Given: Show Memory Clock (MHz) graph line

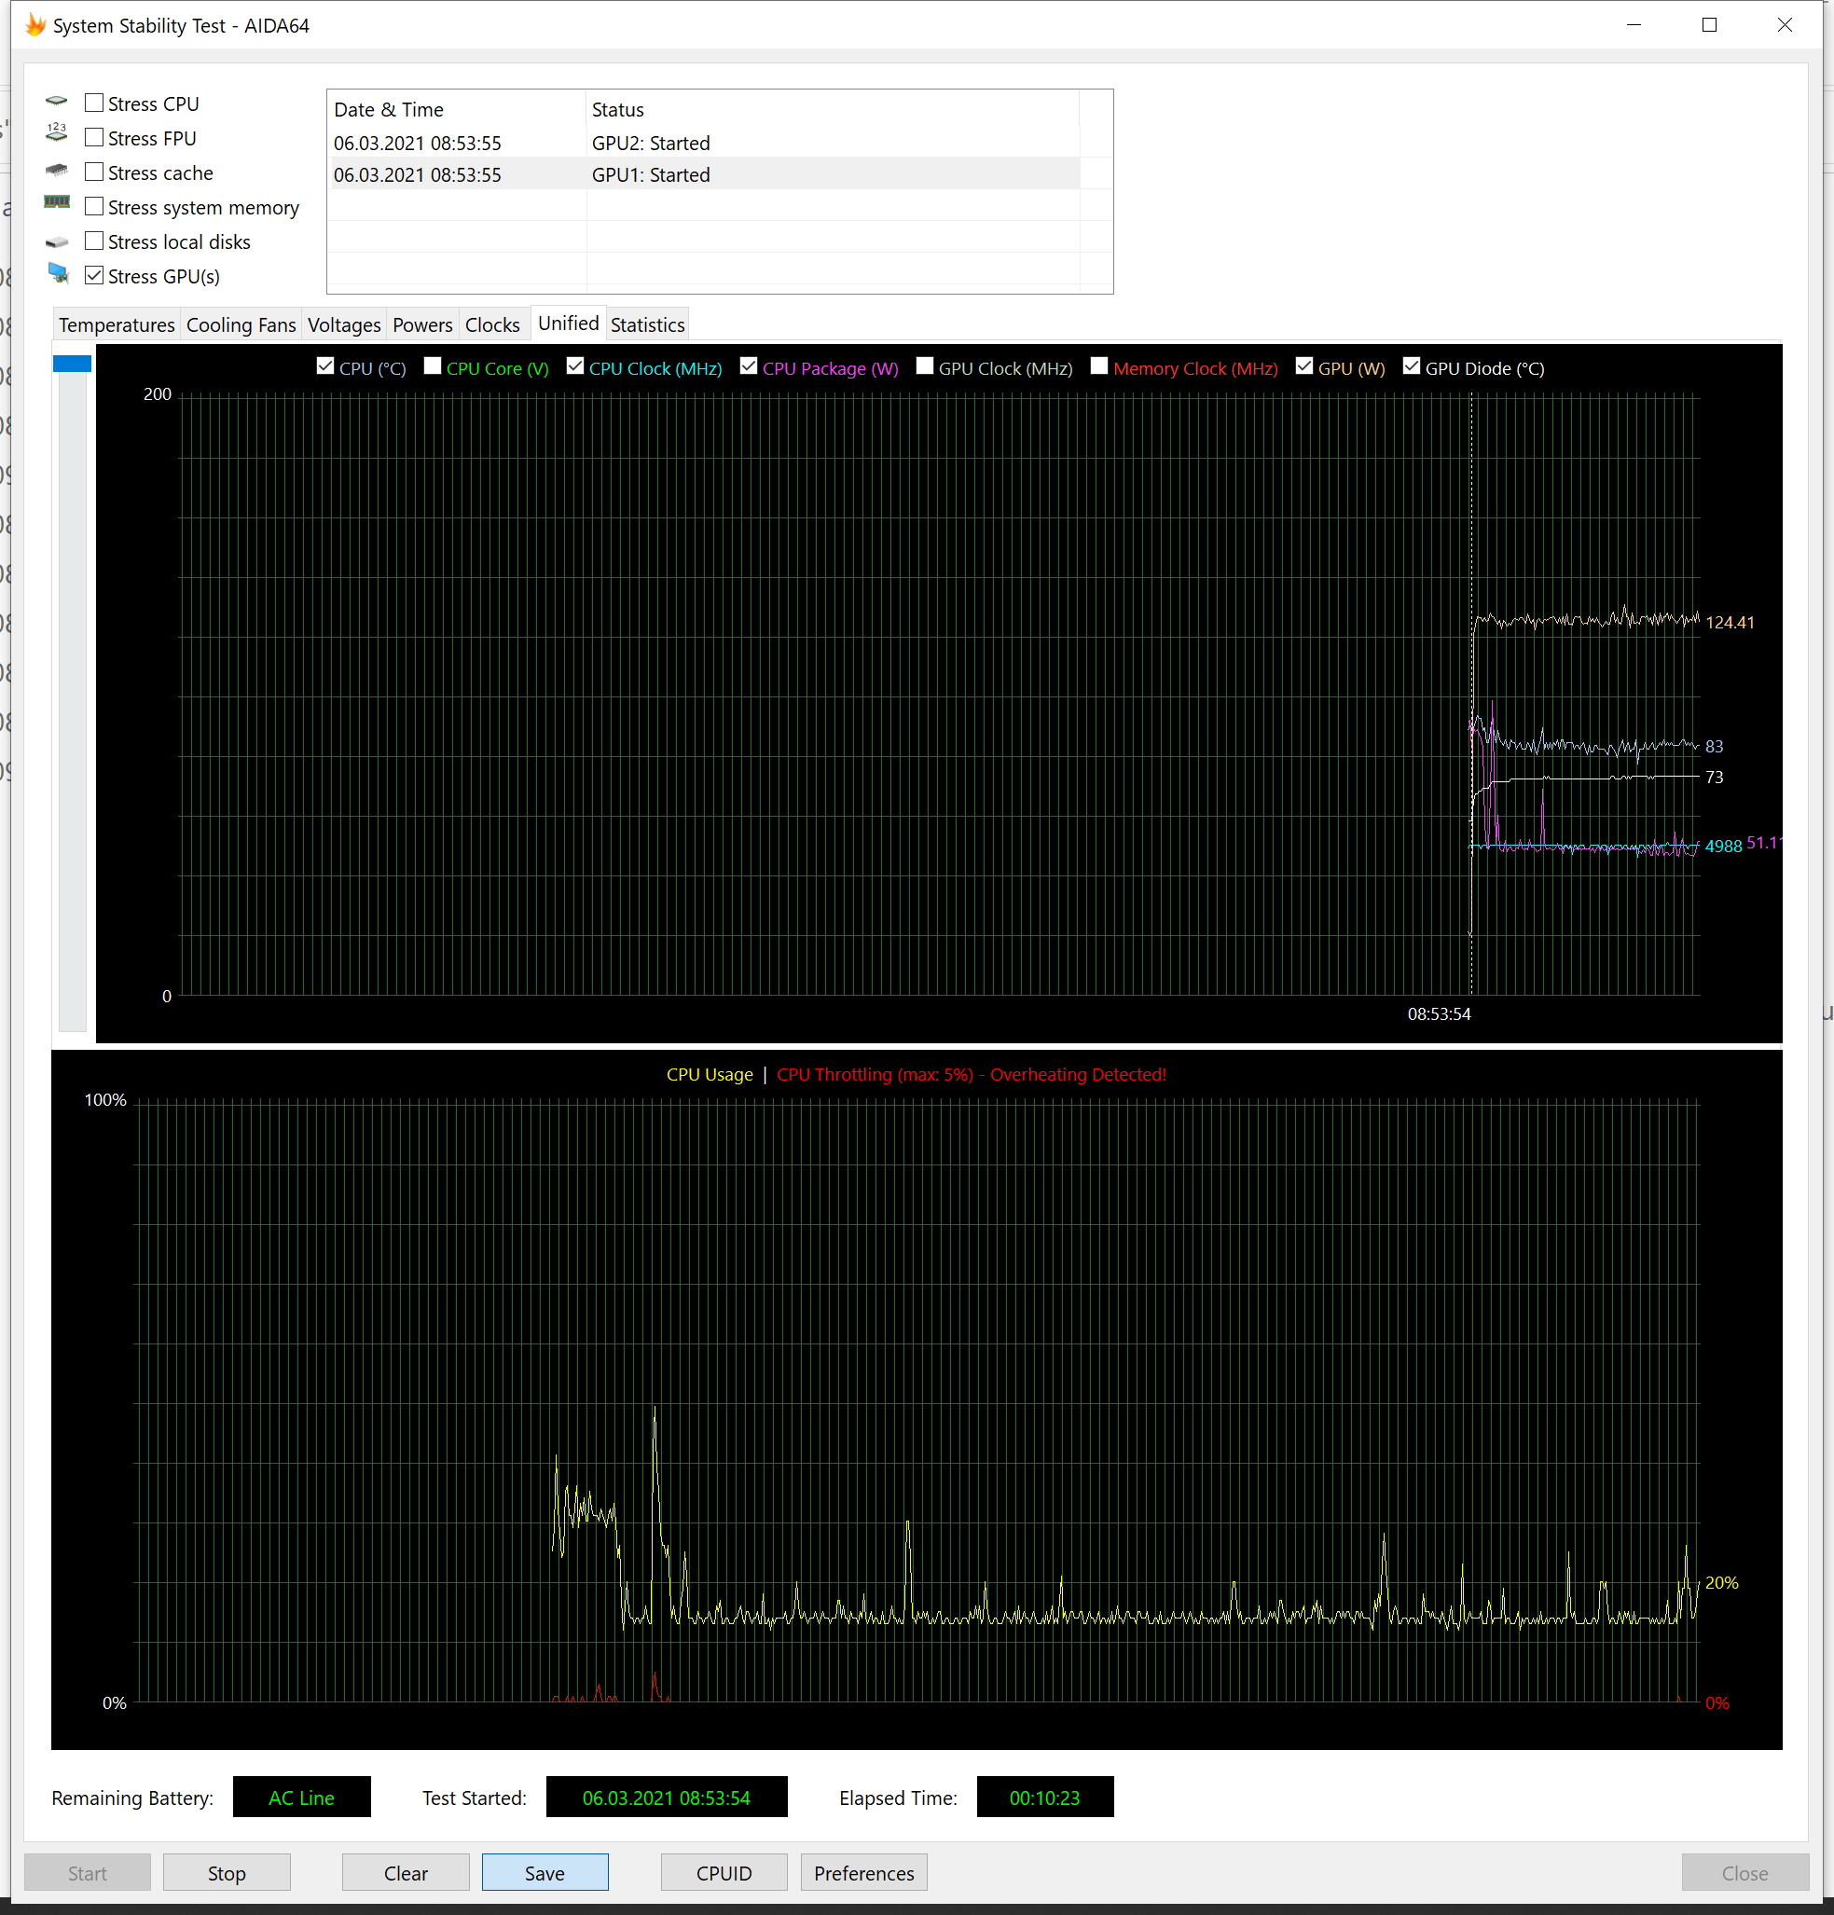Looking at the screenshot, I should point(1099,366).
